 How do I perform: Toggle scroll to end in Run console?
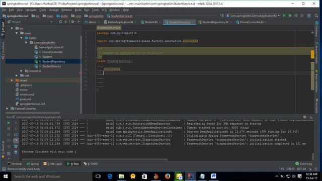[16, 141]
